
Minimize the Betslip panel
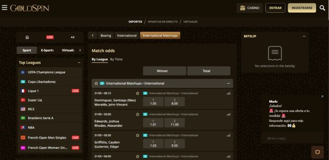click(304, 36)
